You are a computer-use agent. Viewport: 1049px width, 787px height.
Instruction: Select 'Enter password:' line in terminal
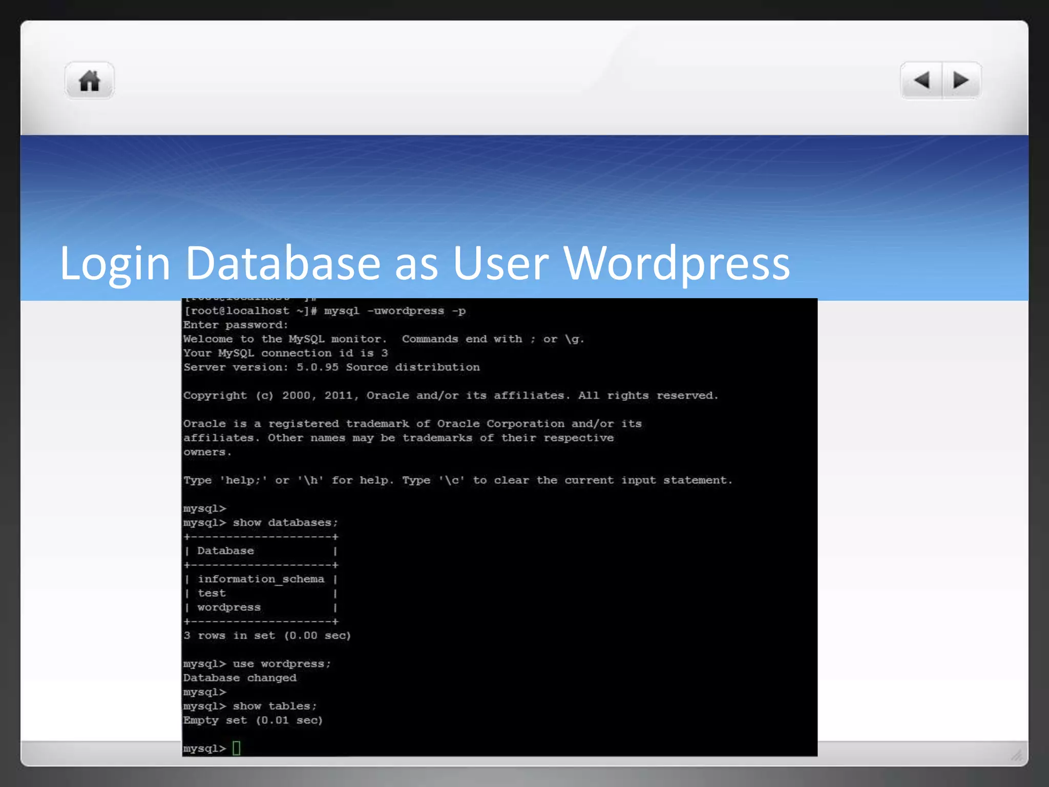pyautogui.click(x=236, y=325)
